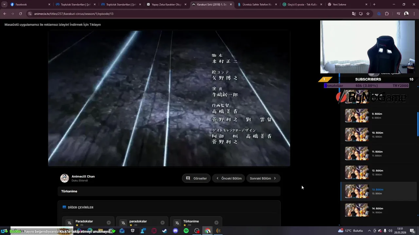Open Discord from the taskbar
The image size is (419, 235).
pyautogui.click(x=175, y=231)
